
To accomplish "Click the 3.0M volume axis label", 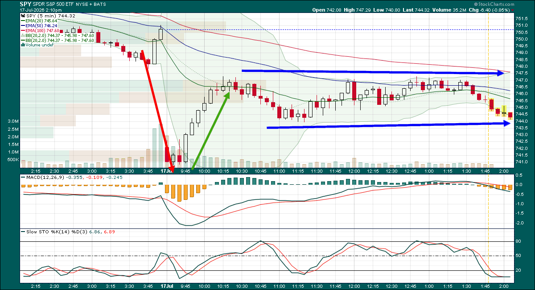I will (13, 121).
